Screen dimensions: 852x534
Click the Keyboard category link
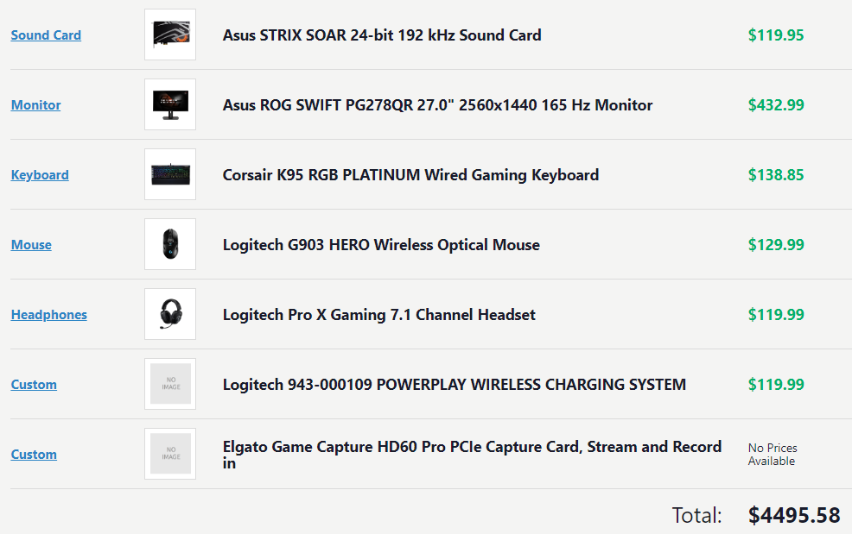click(40, 175)
